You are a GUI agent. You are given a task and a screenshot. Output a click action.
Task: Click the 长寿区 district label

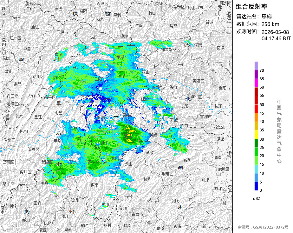(25, 131)
